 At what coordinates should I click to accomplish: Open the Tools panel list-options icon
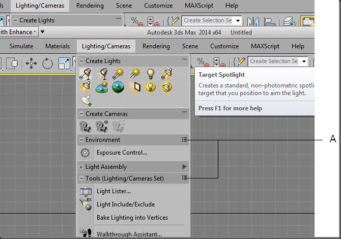(184, 178)
